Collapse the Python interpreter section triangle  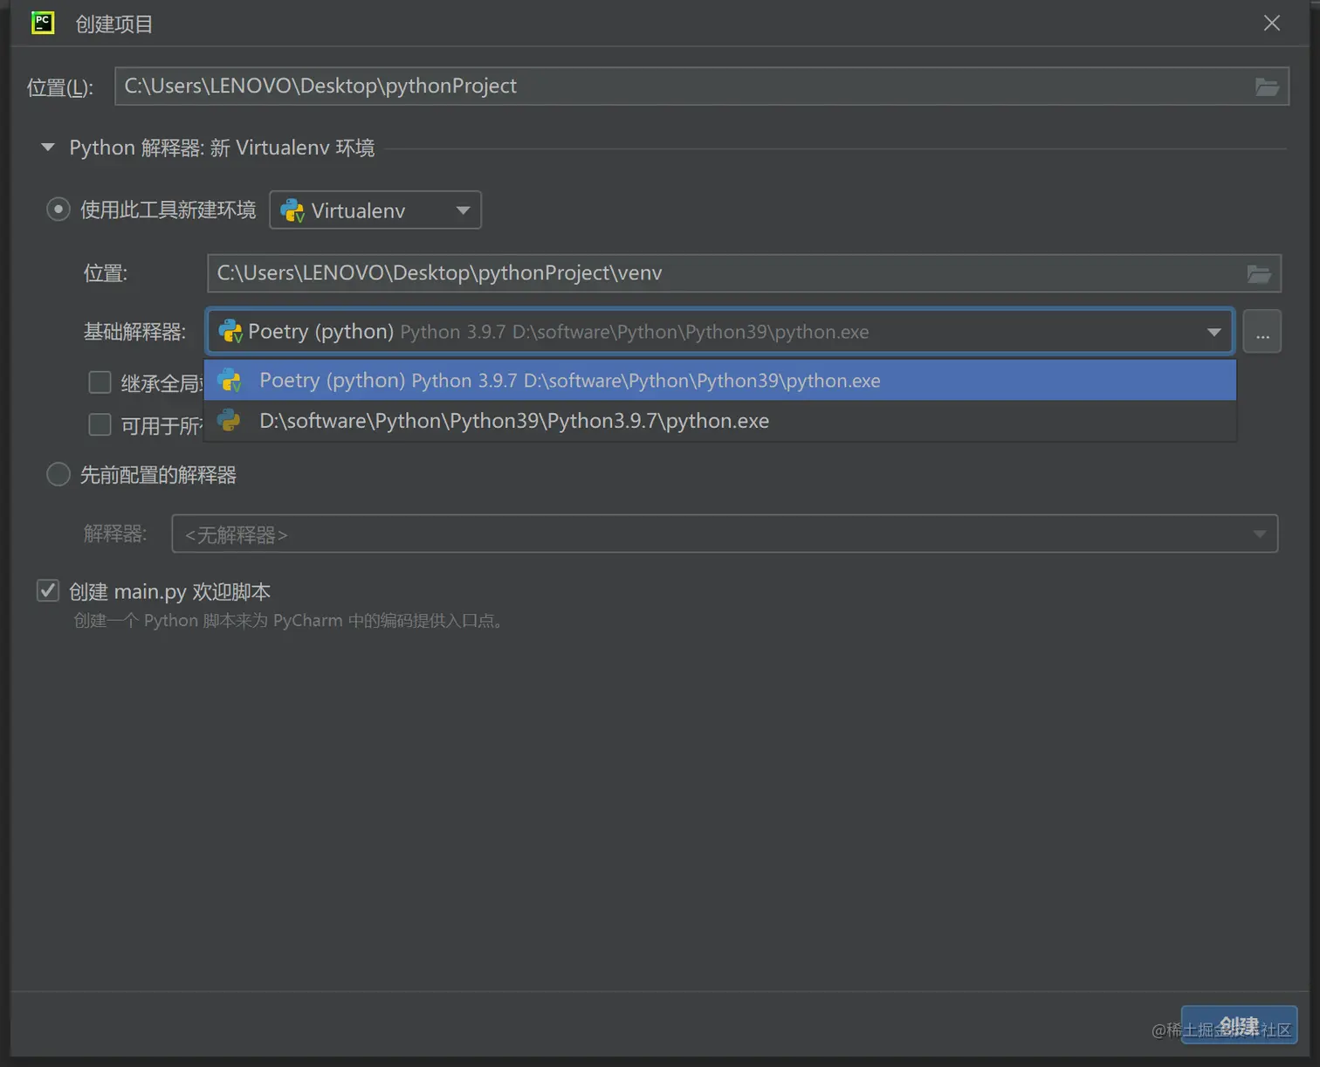pos(48,148)
